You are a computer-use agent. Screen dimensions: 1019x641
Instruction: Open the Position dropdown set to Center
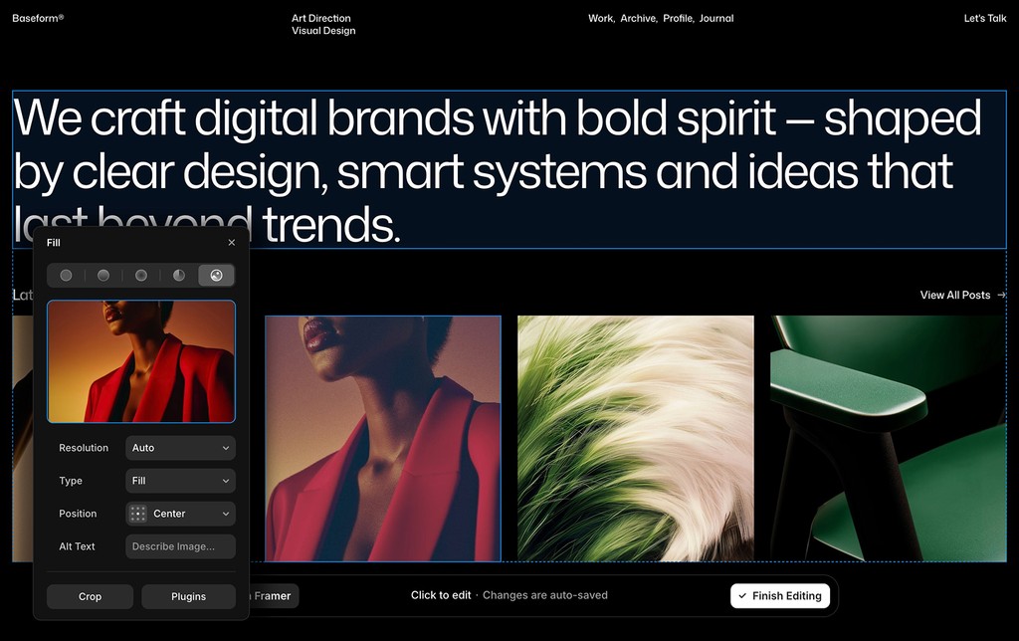tap(181, 514)
